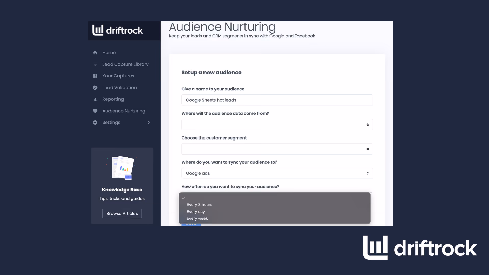Image resolution: width=489 pixels, height=275 pixels.
Task: Click the Lead Validation checkmark badge icon
Action: (x=95, y=88)
